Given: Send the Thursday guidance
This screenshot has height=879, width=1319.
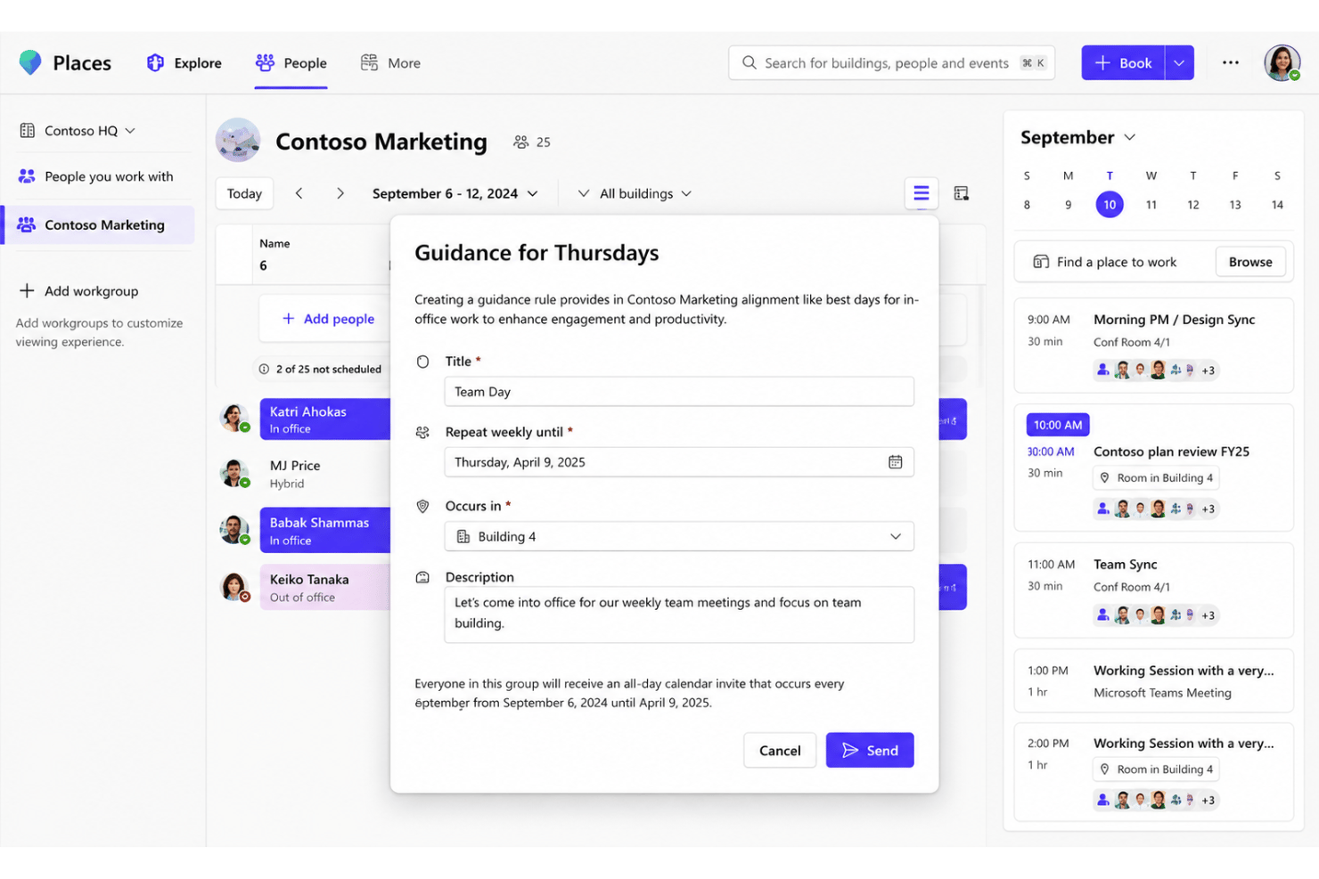Looking at the screenshot, I should pyautogui.click(x=870, y=751).
